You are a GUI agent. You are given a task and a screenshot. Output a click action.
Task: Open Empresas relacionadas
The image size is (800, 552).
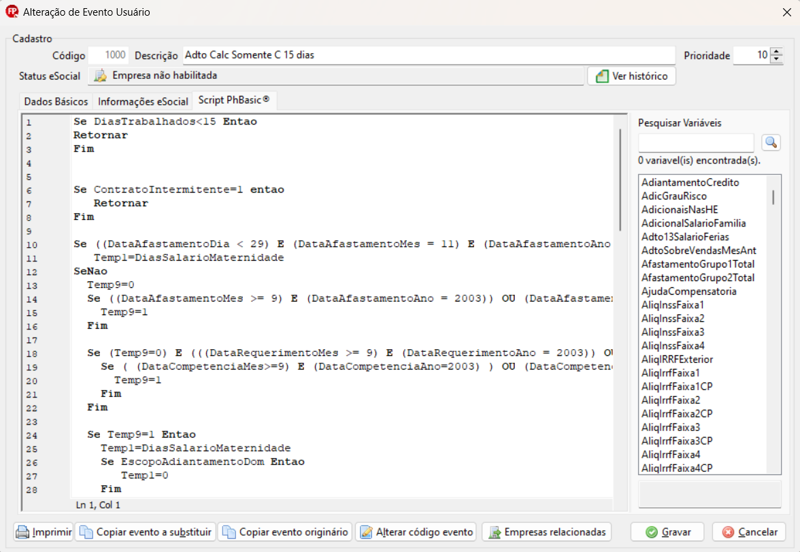click(x=546, y=532)
